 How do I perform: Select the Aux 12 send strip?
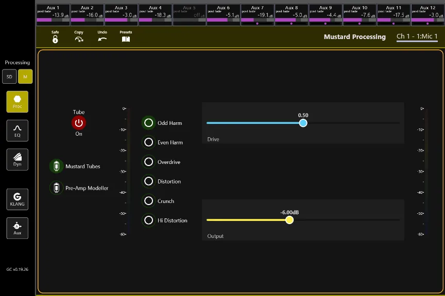click(x=427, y=15)
